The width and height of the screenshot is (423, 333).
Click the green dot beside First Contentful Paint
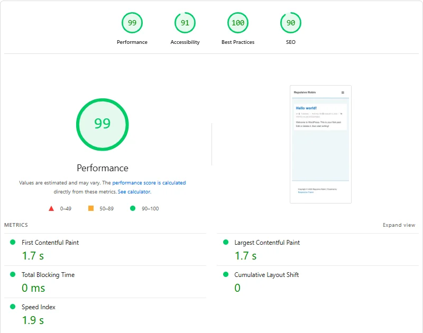13,242
